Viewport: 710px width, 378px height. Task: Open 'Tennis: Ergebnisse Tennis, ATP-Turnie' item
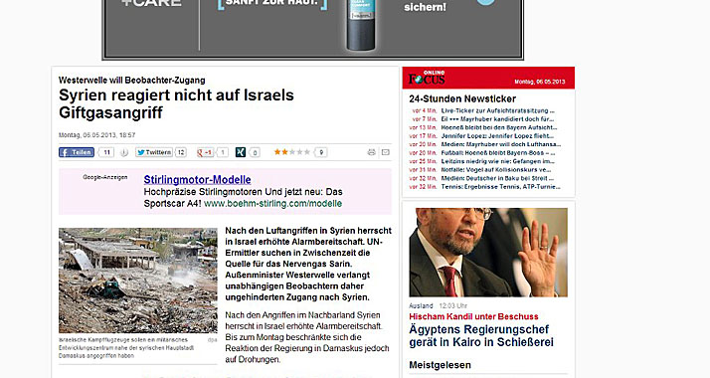pyautogui.click(x=500, y=186)
